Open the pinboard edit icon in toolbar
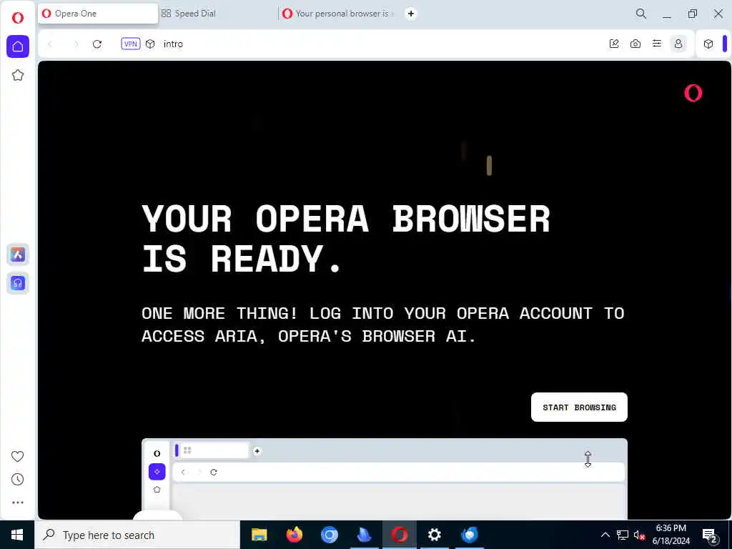 pyautogui.click(x=614, y=44)
